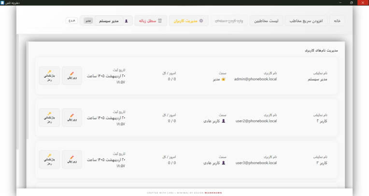Click the 0 / 0 count in admin row
Image resolution: width=369 pixels, height=196 pixels.
pos(172,79)
